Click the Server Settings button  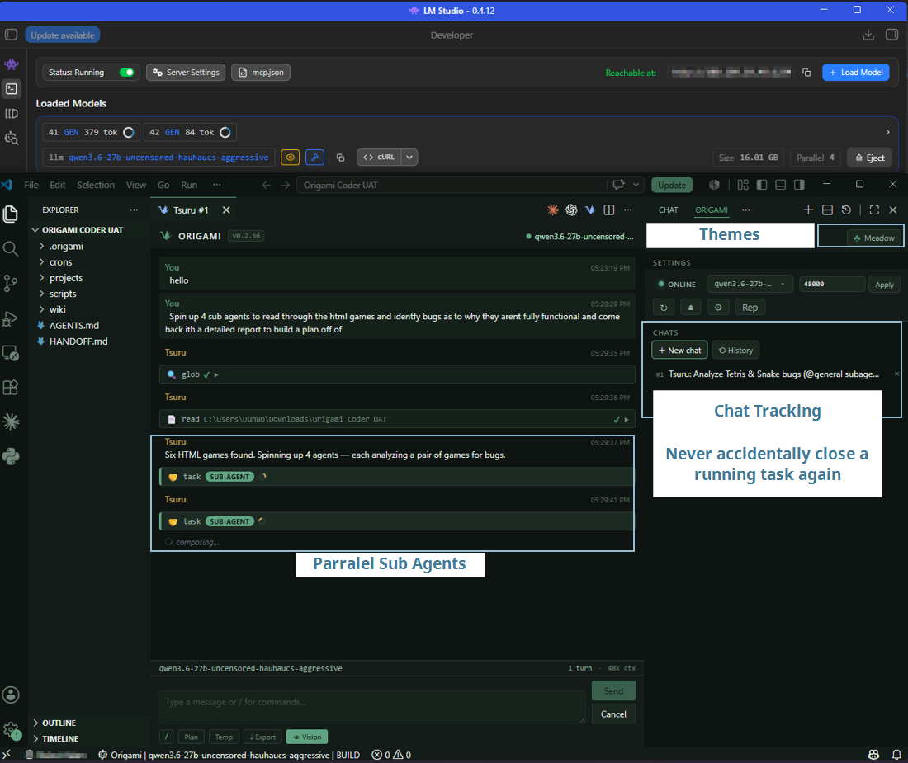tap(186, 73)
